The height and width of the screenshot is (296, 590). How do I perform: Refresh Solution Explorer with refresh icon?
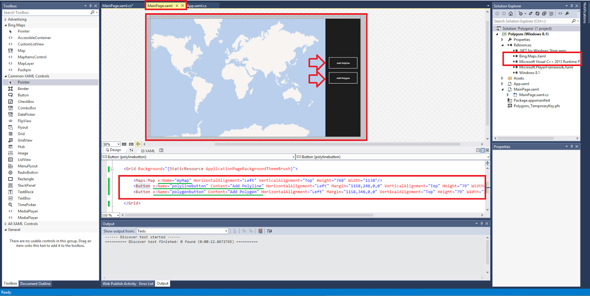tap(537, 14)
